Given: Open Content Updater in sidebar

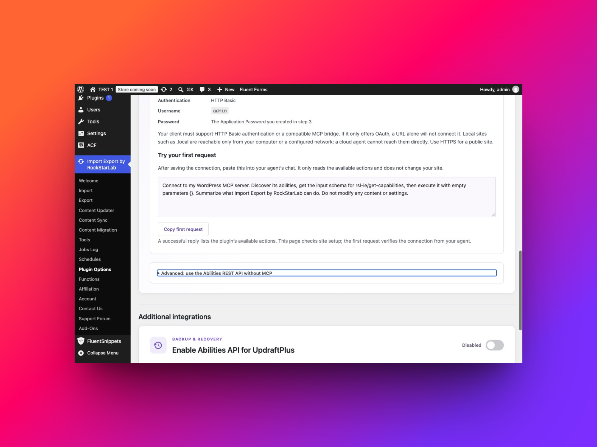Looking at the screenshot, I should (x=96, y=210).
